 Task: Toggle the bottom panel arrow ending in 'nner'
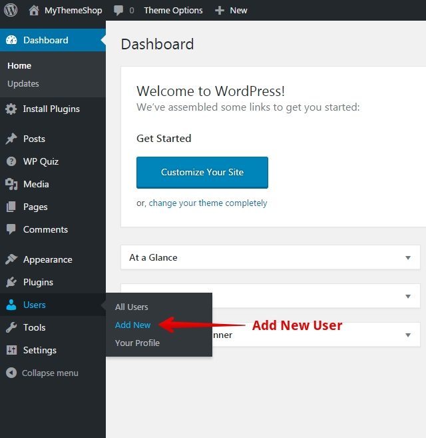pos(408,335)
